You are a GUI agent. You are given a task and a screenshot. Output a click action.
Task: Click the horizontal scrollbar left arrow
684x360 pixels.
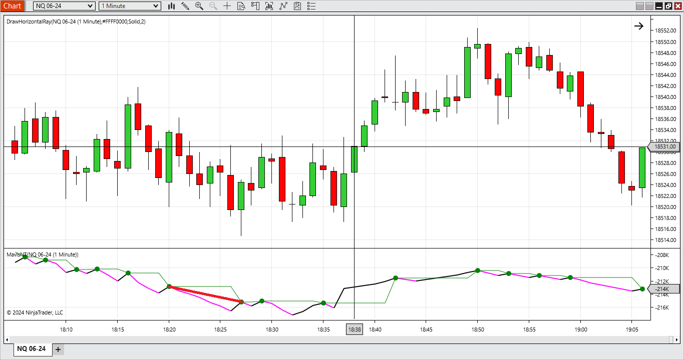pos(7,340)
